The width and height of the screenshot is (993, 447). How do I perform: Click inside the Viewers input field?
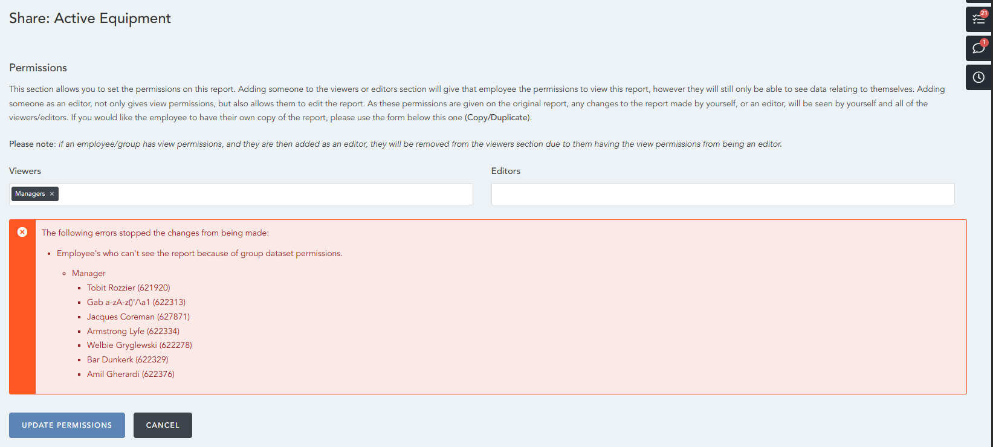click(x=266, y=195)
